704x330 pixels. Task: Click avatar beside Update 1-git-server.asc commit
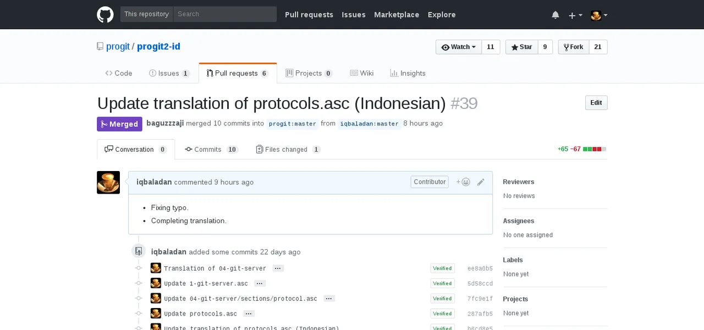156,283
